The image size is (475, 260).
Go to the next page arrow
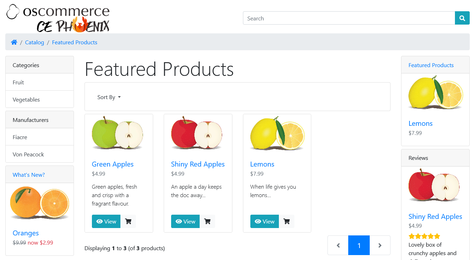click(x=380, y=245)
